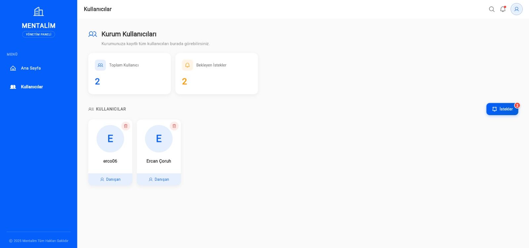Open the search magnifier in top bar
The height and width of the screenshot is (248, 529).
point(492,9)
